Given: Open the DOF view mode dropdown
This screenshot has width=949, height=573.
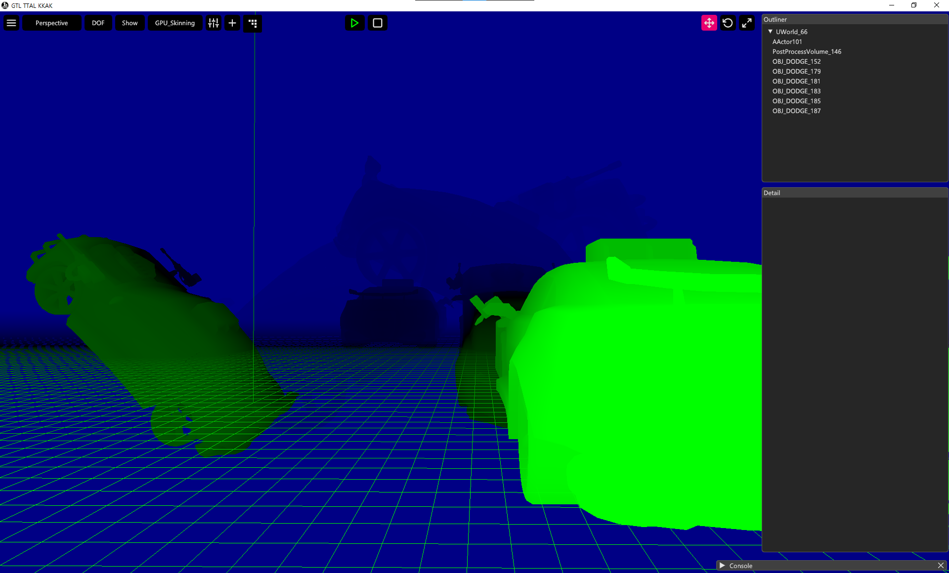Looking at the screenshot, I should pos(98,23).
